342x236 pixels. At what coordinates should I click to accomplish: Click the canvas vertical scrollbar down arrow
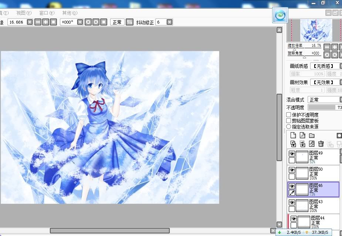[279, 224]
